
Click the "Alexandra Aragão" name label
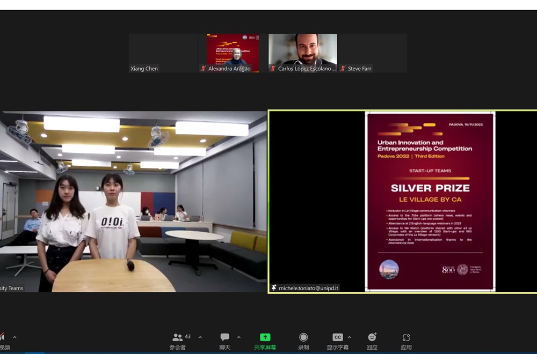point(229,69)
